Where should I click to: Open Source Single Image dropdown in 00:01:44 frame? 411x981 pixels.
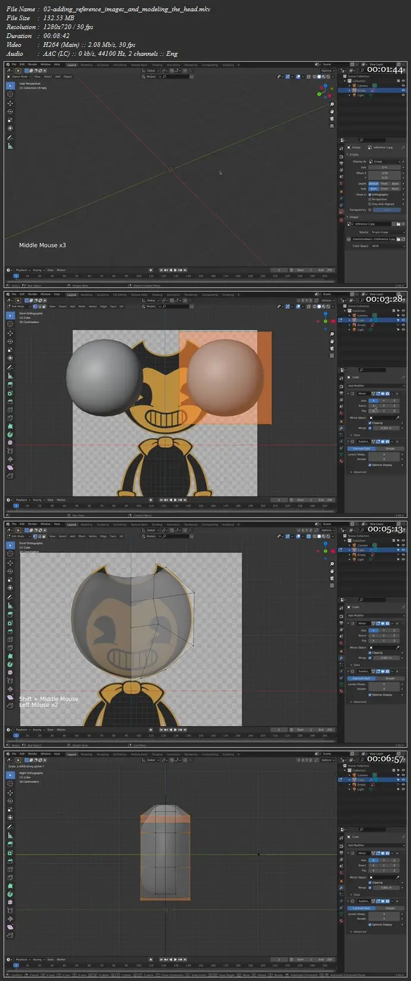pos(388,232)
